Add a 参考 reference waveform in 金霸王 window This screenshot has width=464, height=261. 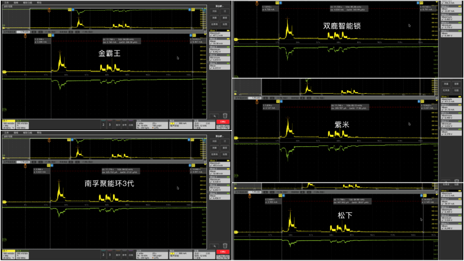[124, 125]
